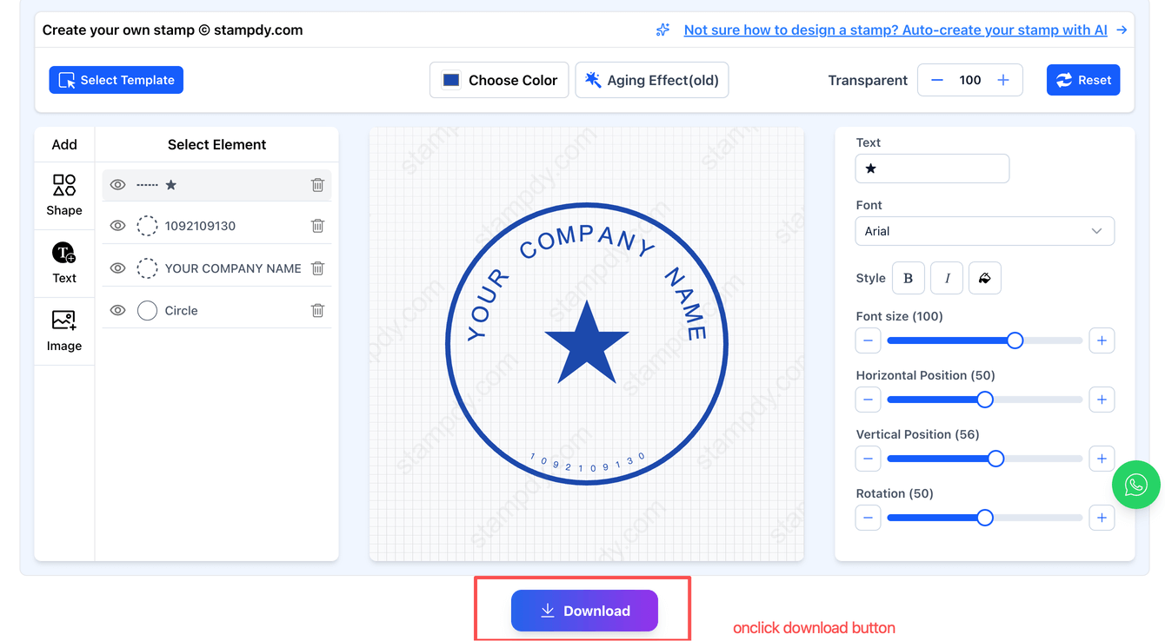Select YOUR COMPANY NAME in element list
Image resolution: width=1165 pixels, height=641 pixels.
point(232,268)
